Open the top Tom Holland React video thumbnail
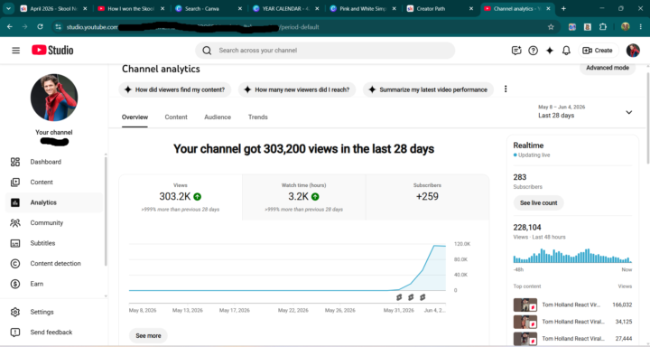Screen dimensions: 650x347 [x=525, y=305]
